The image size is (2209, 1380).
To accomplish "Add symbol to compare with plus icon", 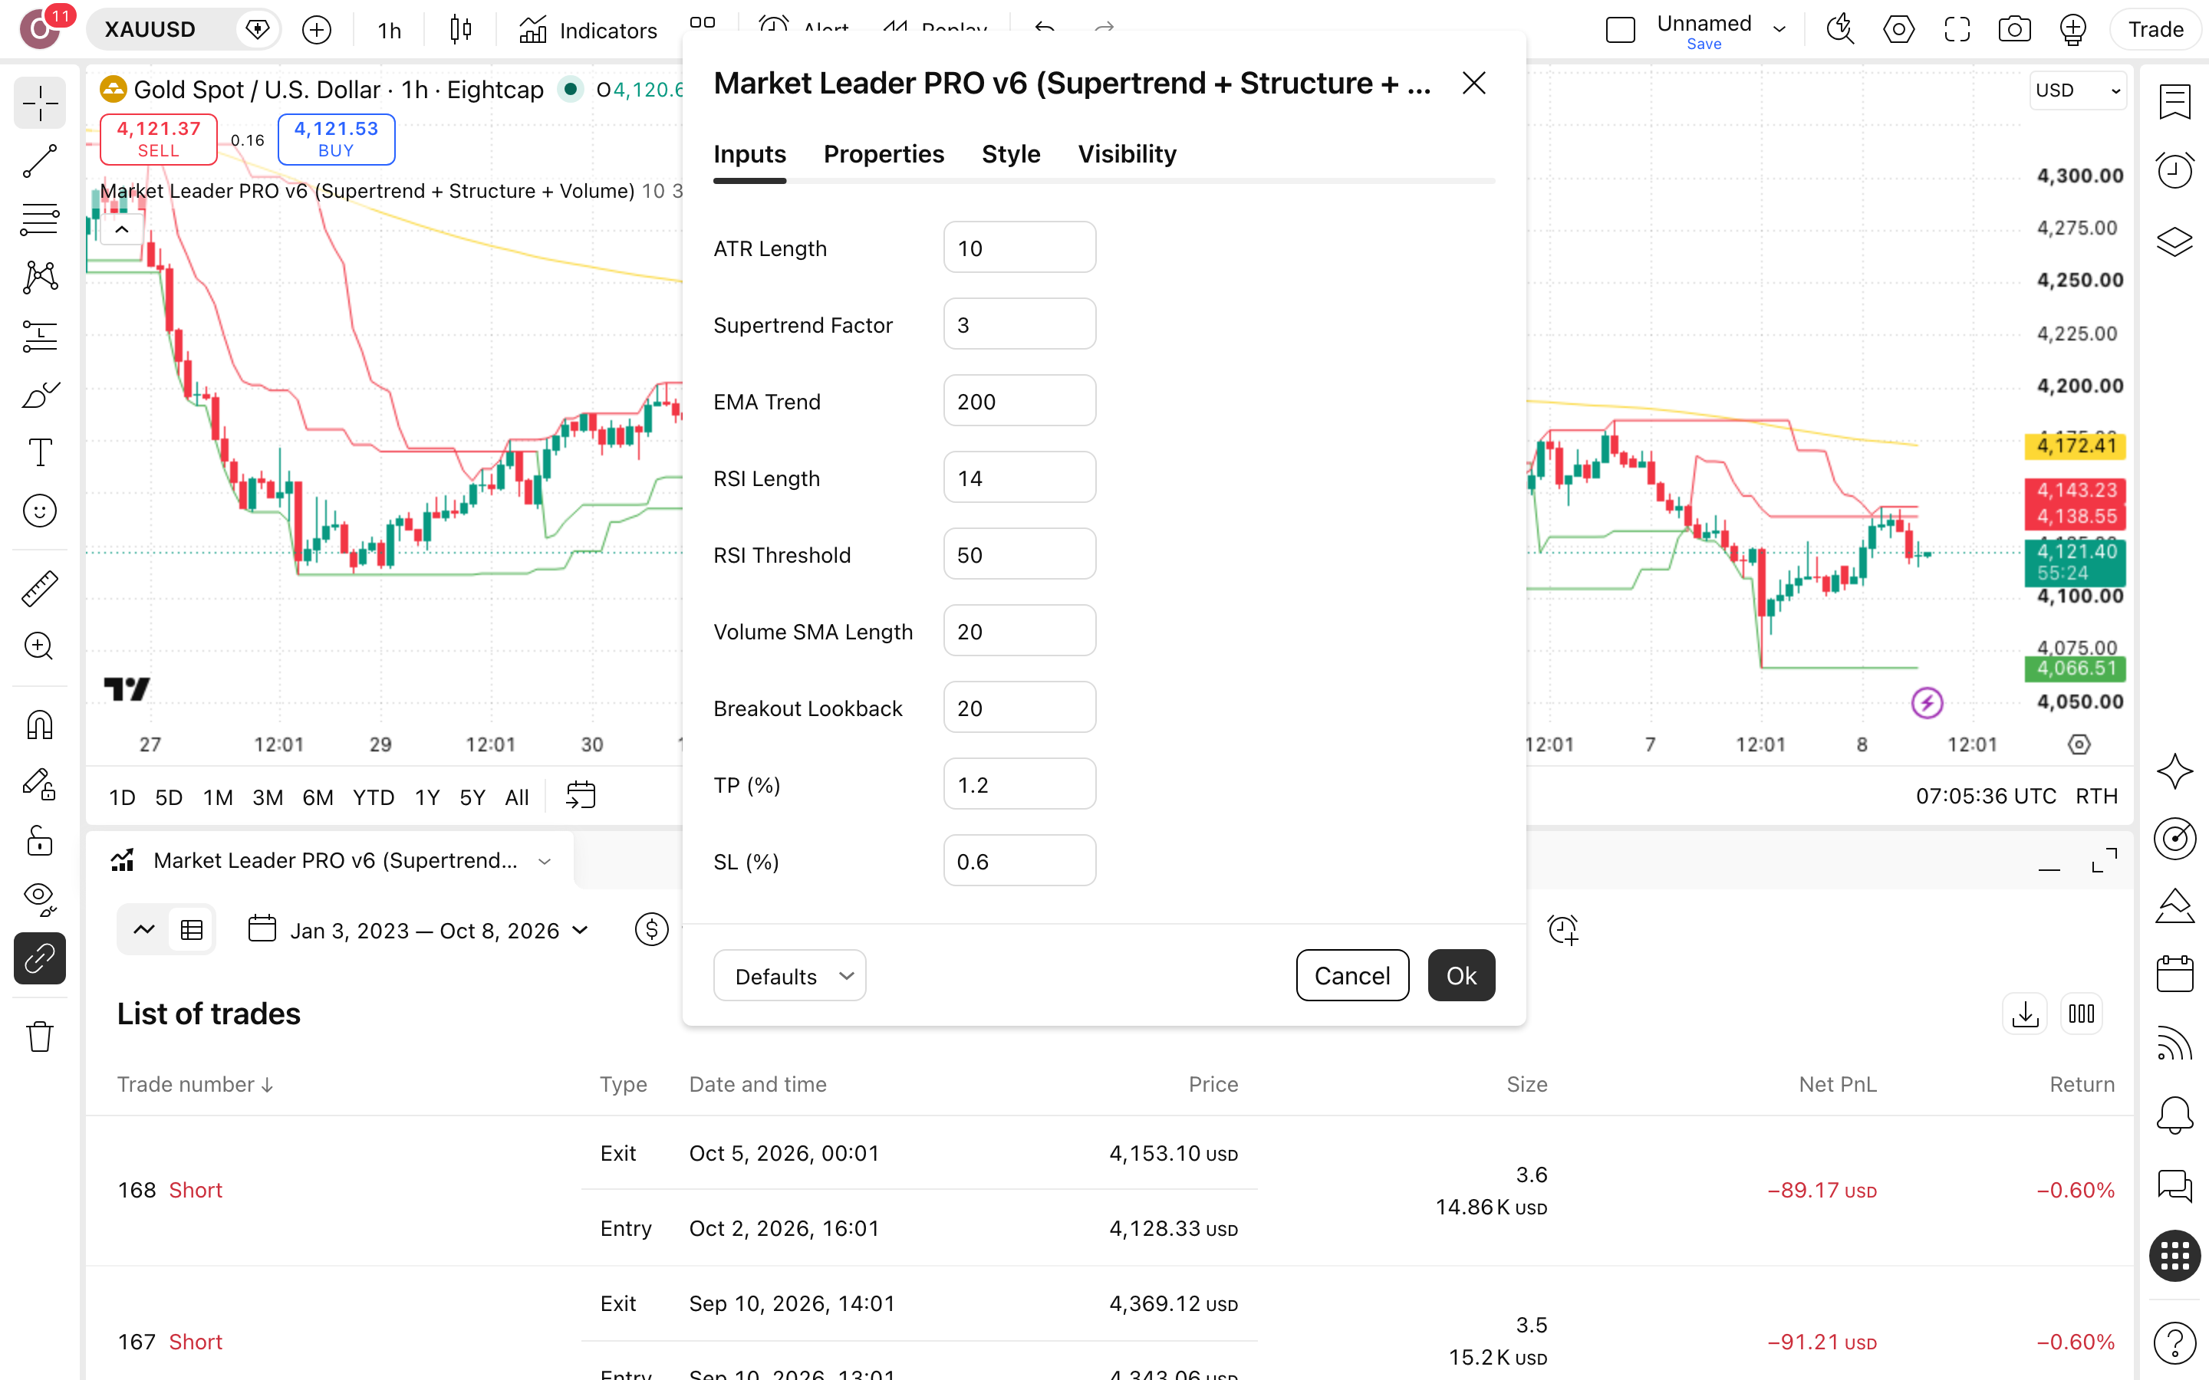I will point(316,30).
